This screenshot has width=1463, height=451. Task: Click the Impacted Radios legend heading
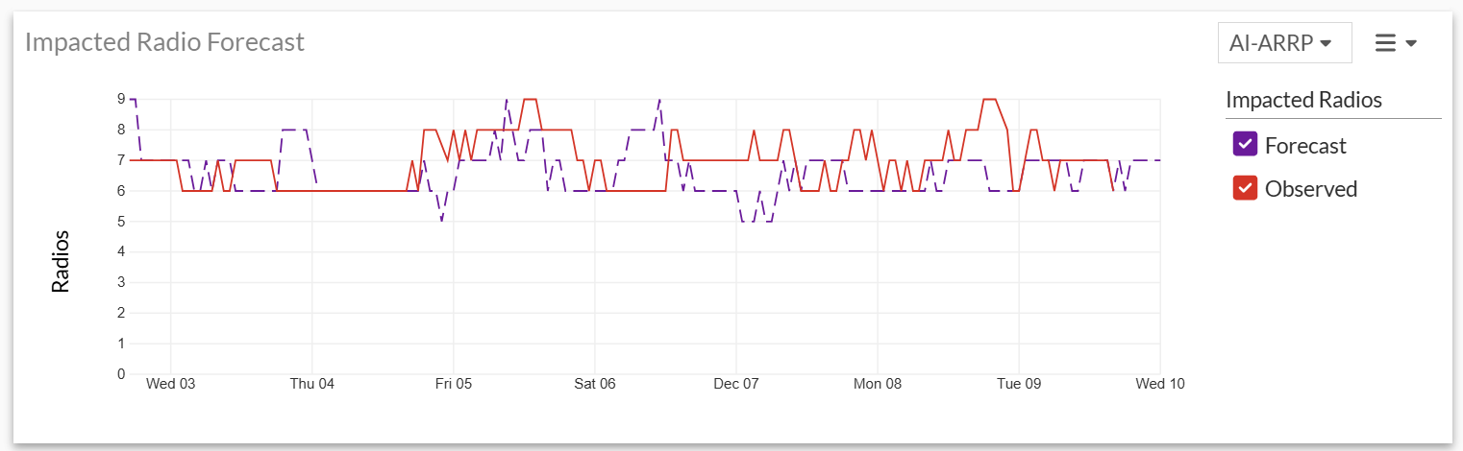pyautogui.click(x=1303, y=100)
